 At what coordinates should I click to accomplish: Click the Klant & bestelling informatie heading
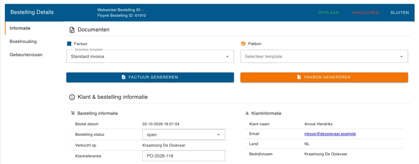coord(113,97)
